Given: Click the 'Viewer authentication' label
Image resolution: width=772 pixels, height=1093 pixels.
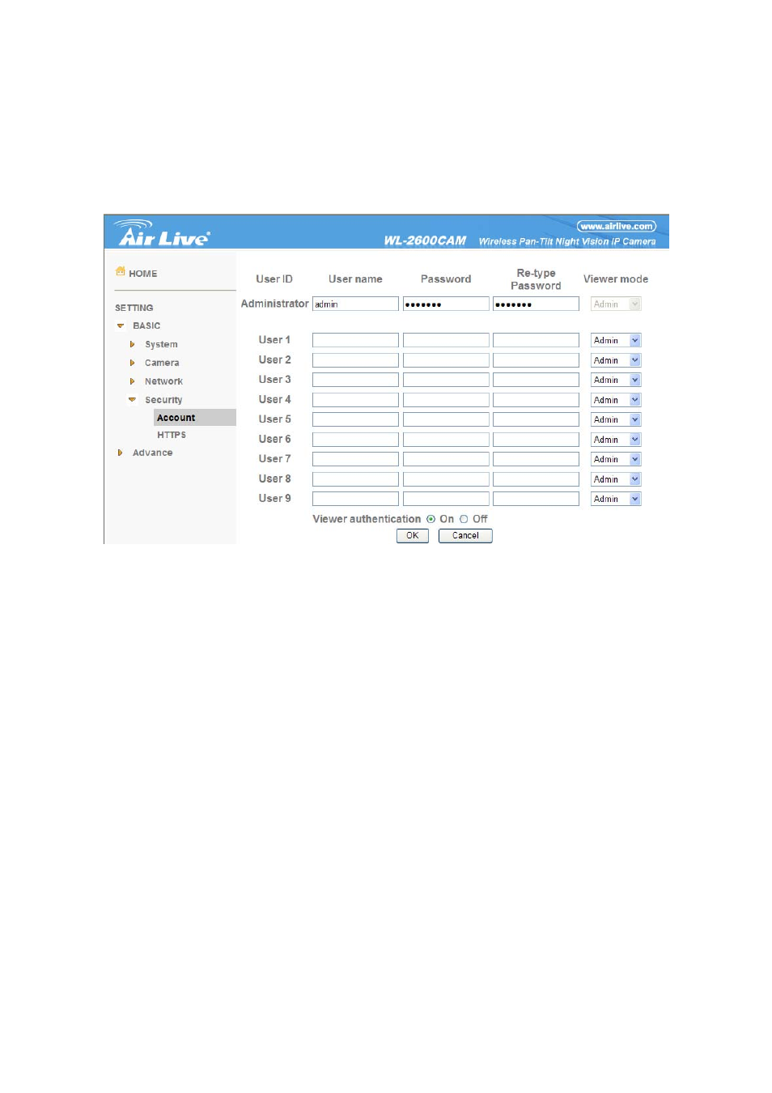Looking at the screenshot, I should (x=367, y=519).
